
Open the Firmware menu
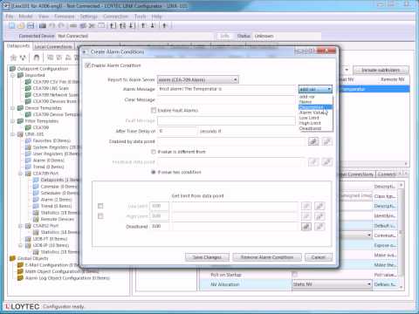[x=65, y=17]
